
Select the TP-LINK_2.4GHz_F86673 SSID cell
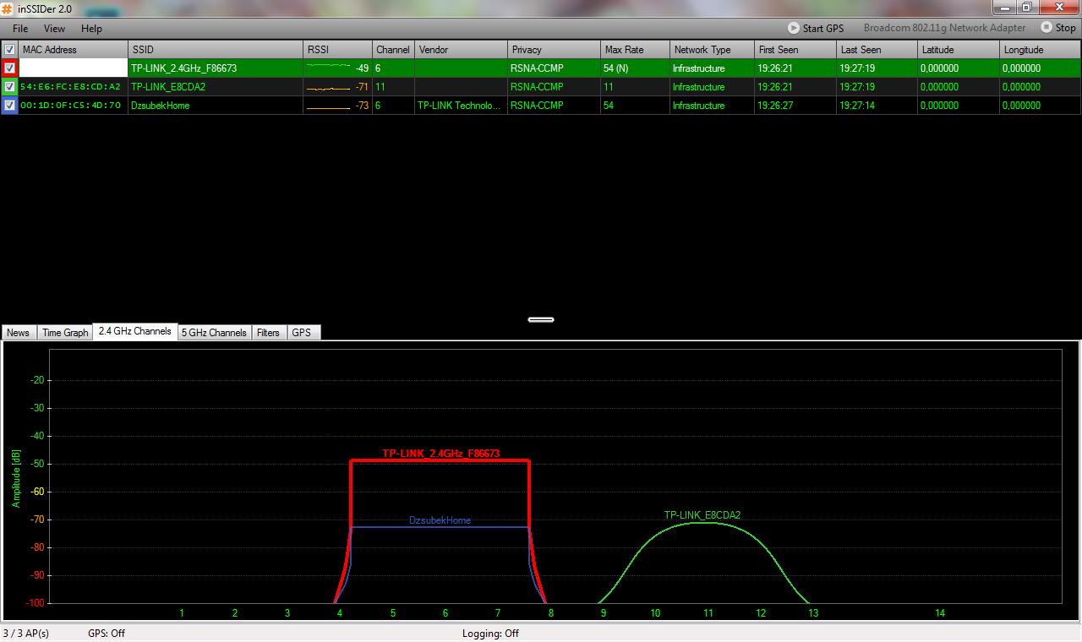click(216, 68)
